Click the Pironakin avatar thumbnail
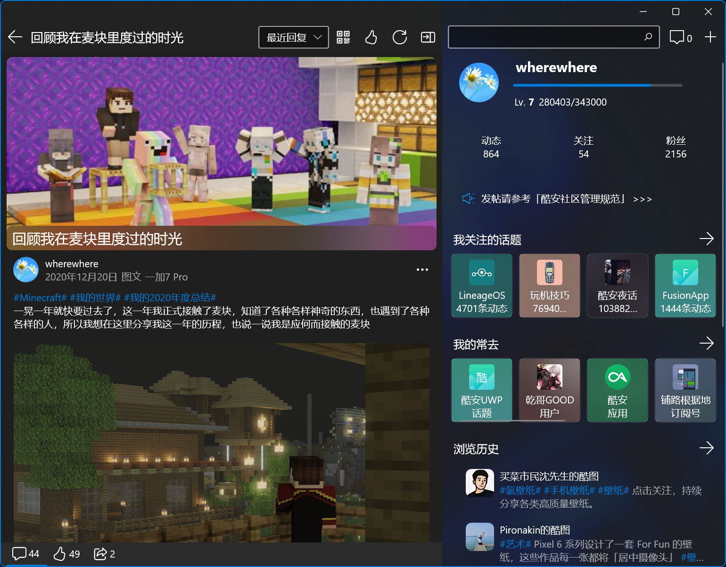The image size is (726, 567). click(x=480, y=537)
